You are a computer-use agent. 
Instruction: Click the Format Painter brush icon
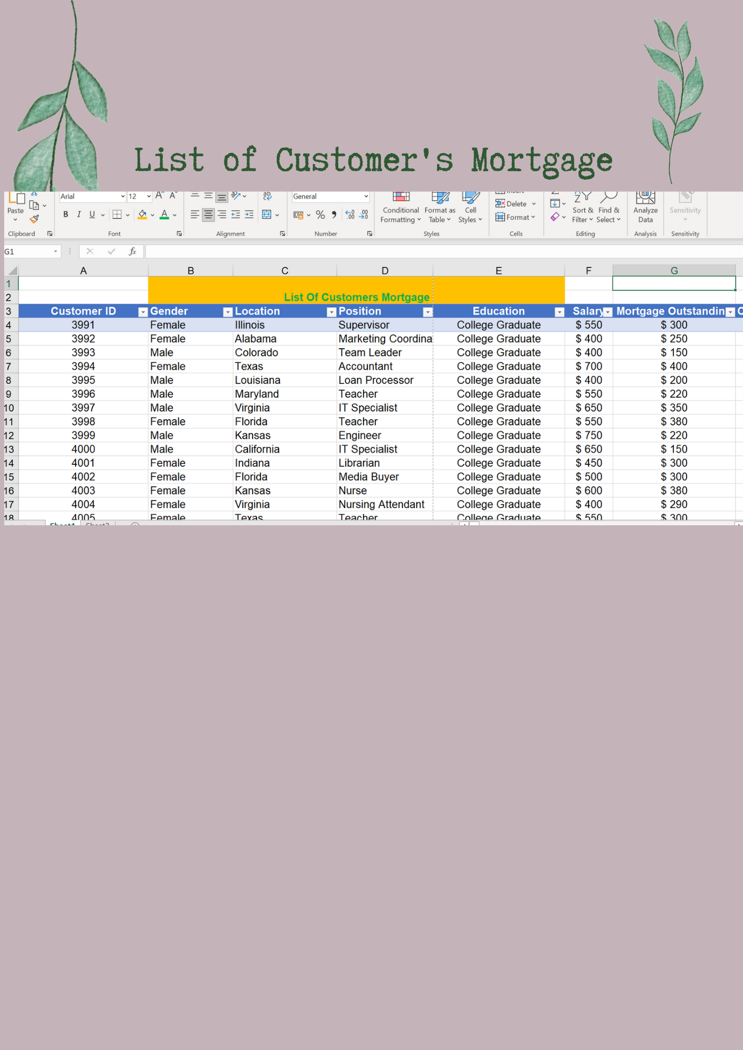click(35, 219)
